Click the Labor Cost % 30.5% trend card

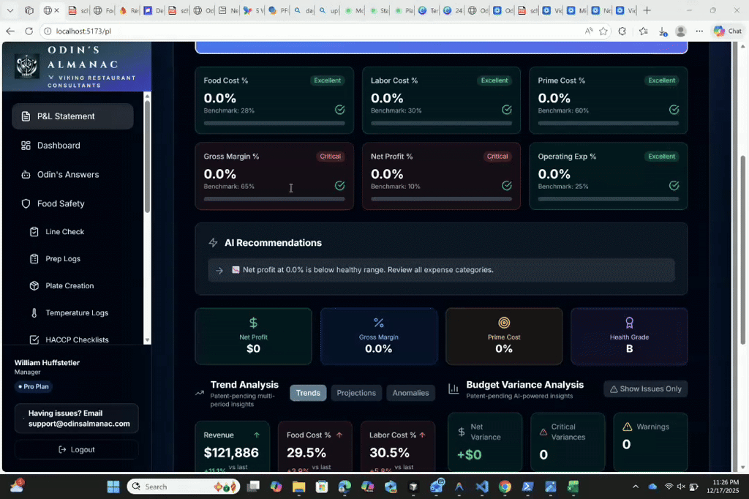coord(398,447)
